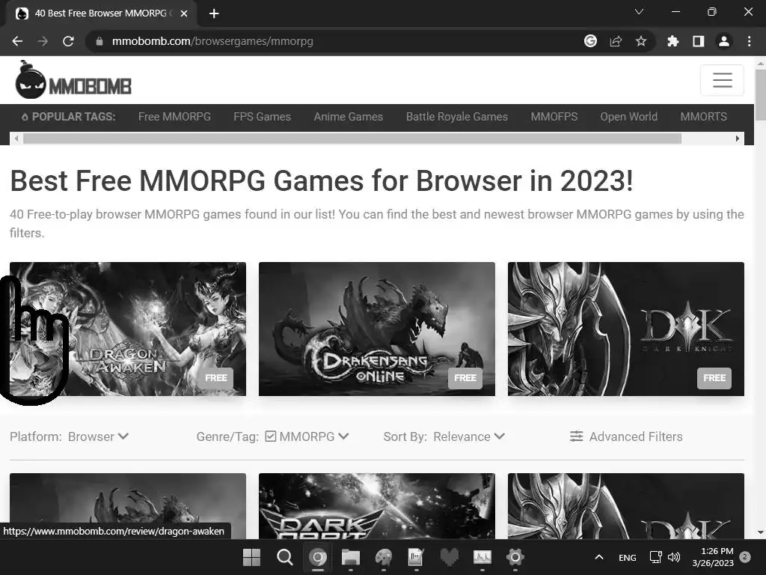Open the performance monitor taskbar app

(482, 557)
